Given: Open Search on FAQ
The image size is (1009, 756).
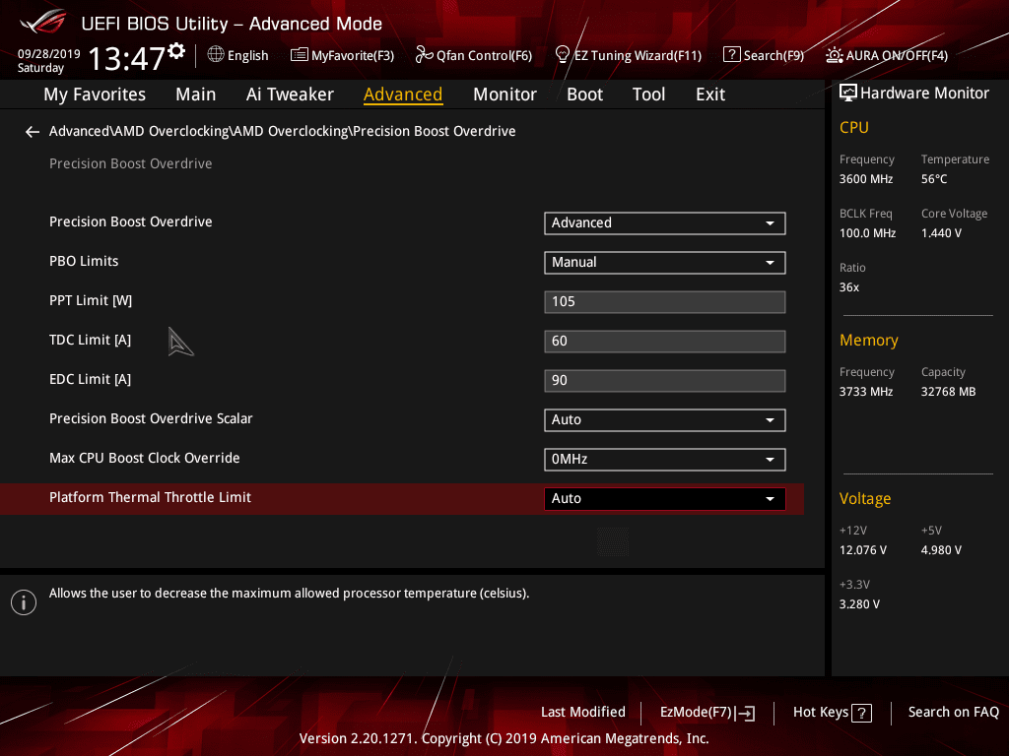Looking at the screenshot, I should coord(954,713).
